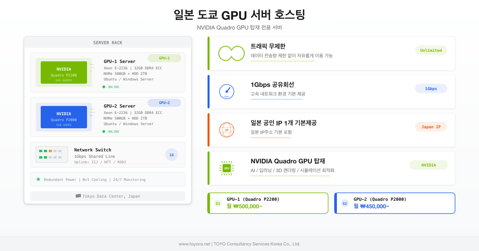Select the NVIDIA Quadro P2000 blue card graphic
The width and height of the screenshot is (479, 251).
(63, 117)
